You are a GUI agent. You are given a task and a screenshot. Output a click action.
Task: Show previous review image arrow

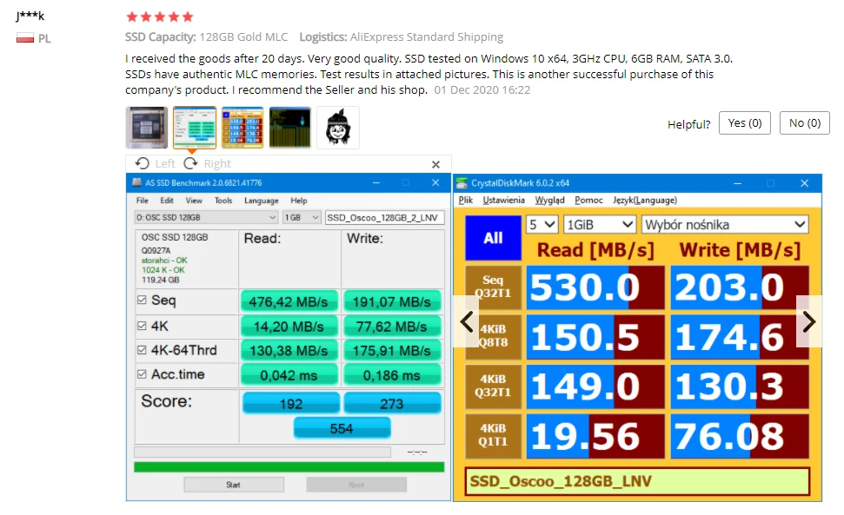pyautogui.click(x=467, y=322)
